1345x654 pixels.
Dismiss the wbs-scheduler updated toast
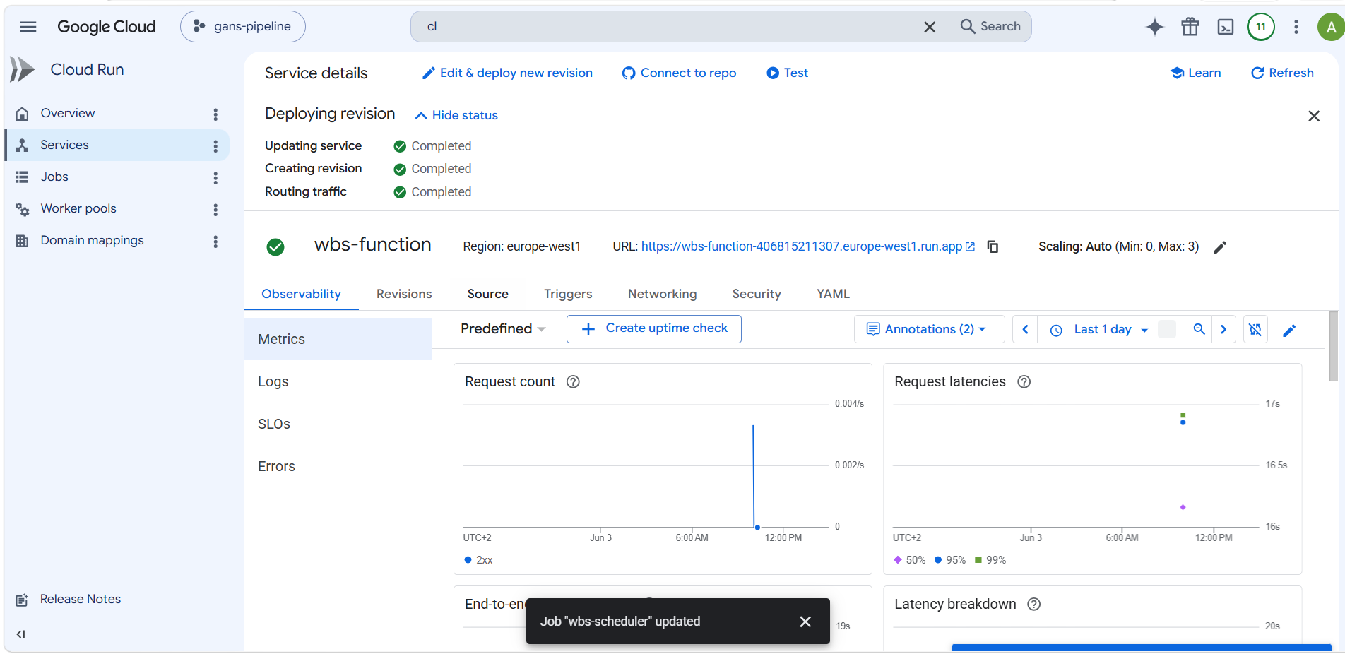click(805, 622)
